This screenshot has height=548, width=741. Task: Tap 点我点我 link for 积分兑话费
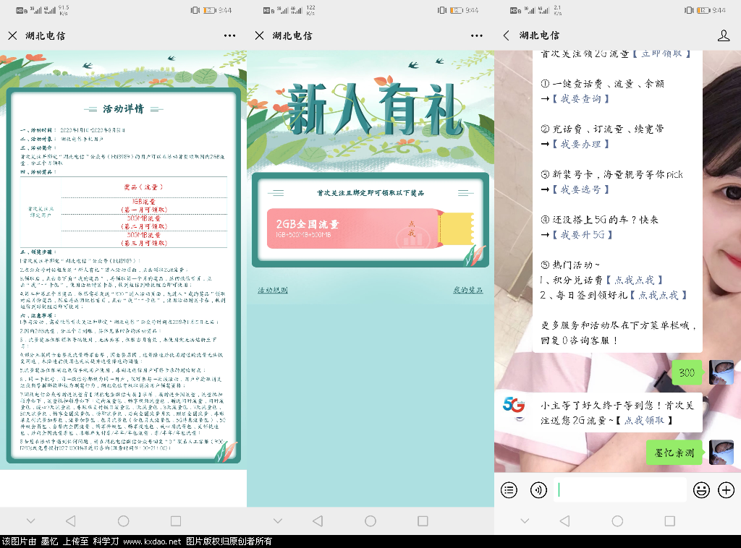634,280
